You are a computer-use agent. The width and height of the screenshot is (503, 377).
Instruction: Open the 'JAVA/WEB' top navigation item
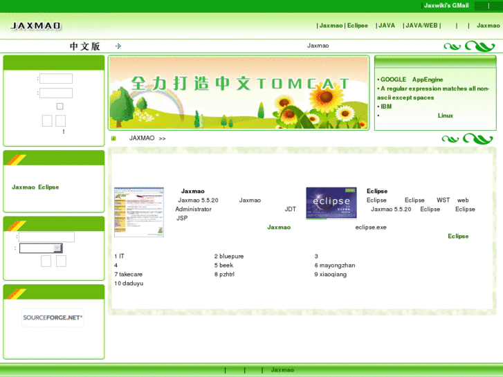coord(421,26)
